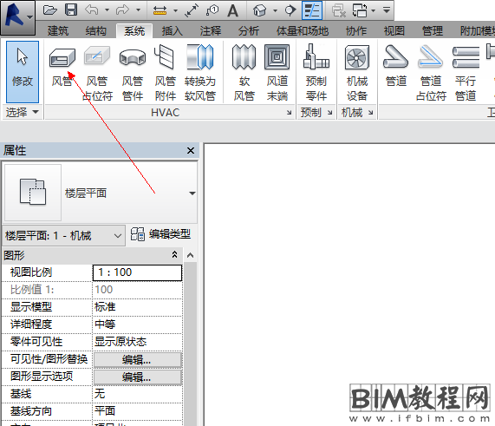Click the Default 3D View house icon
This screenshot has width=495, height=426.
tap(259, 10)
